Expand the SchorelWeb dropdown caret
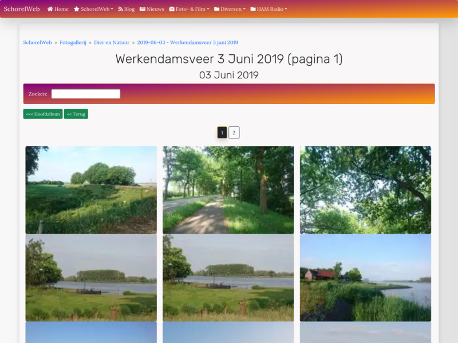The image size is (458, 343). [x=112, y=9]
